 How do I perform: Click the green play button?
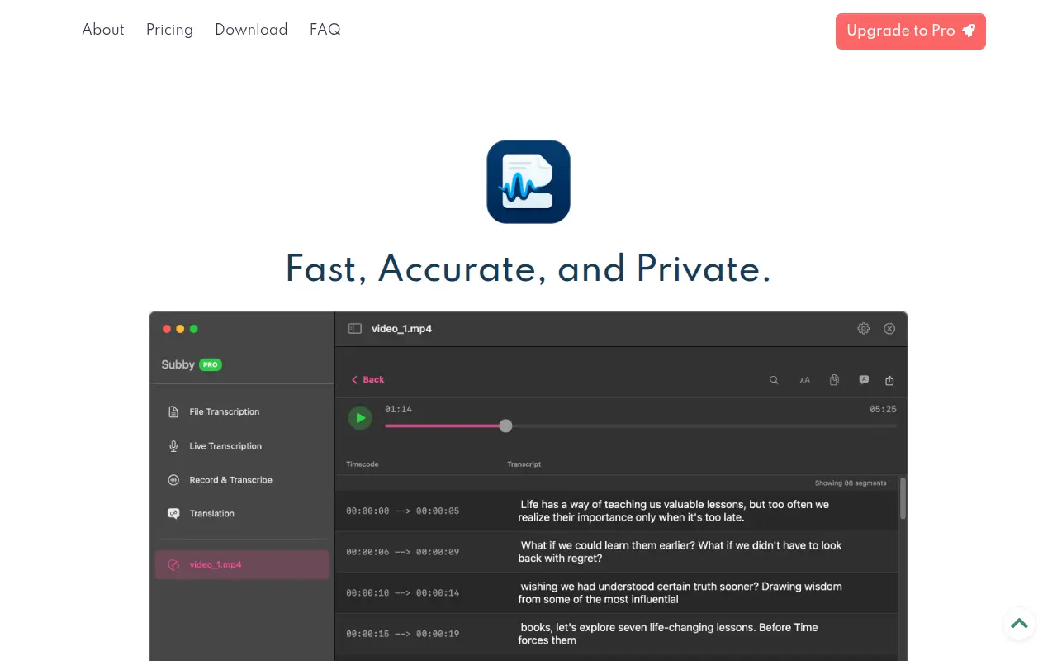[360, 418]
